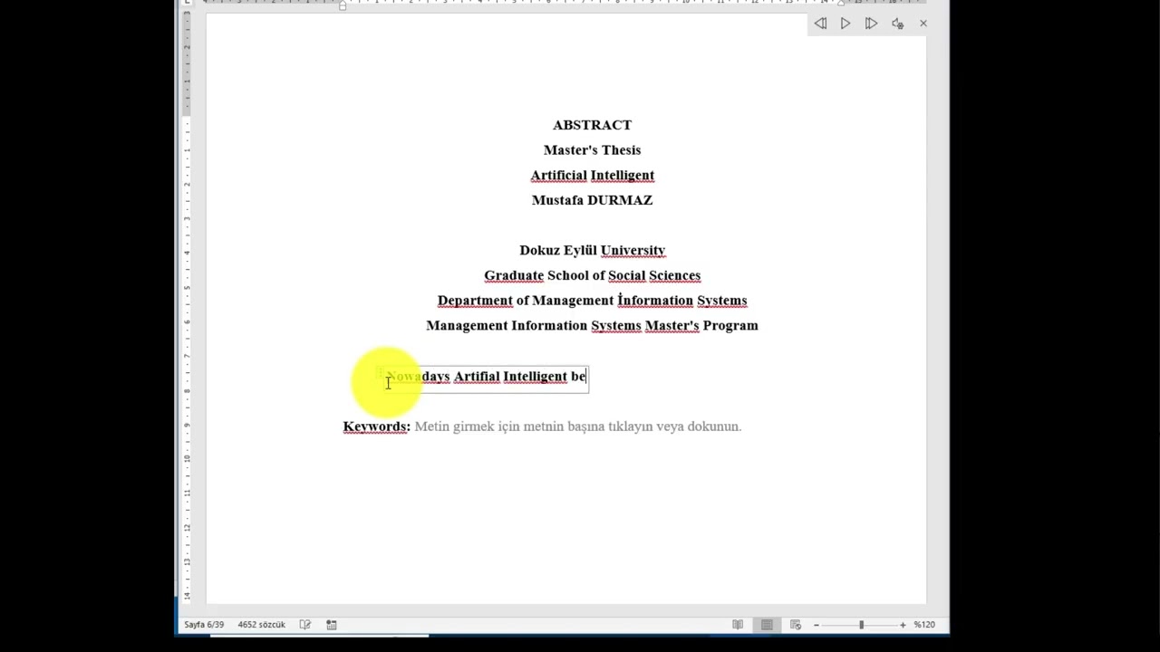Click Graduate School of Social Sciences
1160x652 pixels.
click(592, 275)
